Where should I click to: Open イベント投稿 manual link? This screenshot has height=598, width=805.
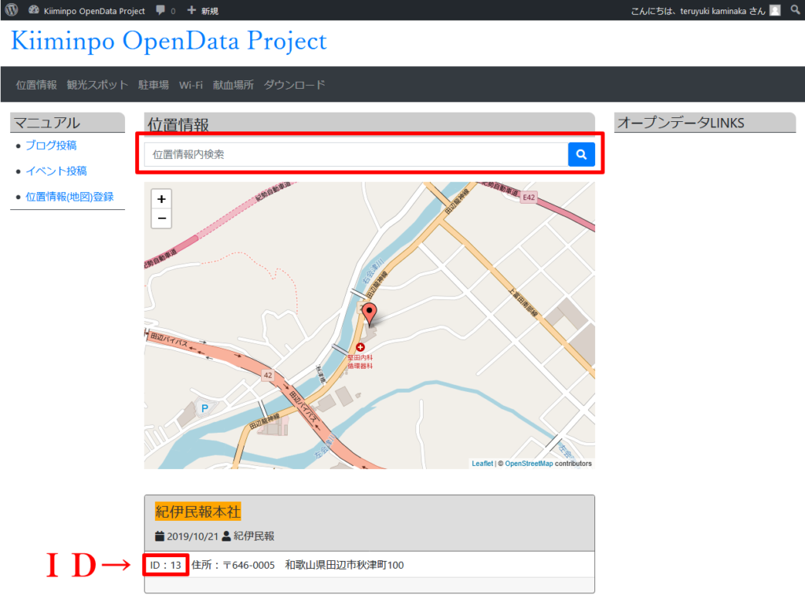point(56,171)
